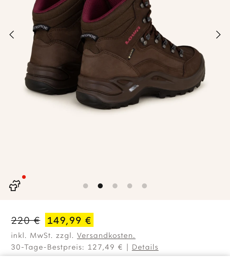Open the Versandkosten shipping costs link
Screen dimensions: 230x267
point(106,236)
